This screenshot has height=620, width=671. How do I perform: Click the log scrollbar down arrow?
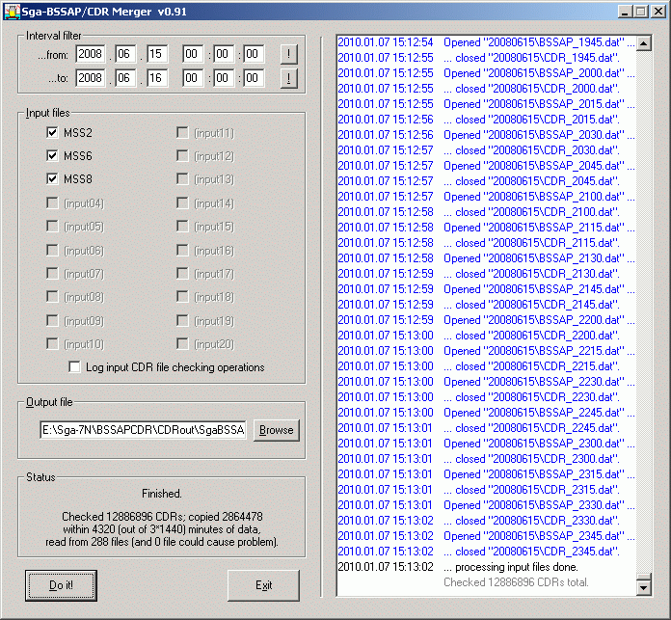click(x=644, y=587)
